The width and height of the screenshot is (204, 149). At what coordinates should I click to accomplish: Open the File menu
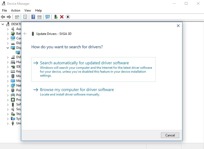coord(4,10)
